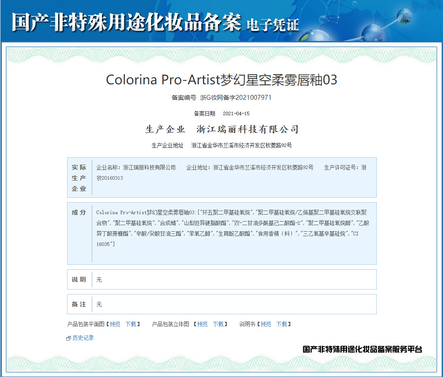Select company name 浙江瑞丽科技有限公司 in heading
The width and height of the screenshot is (443, 377).
248,129
